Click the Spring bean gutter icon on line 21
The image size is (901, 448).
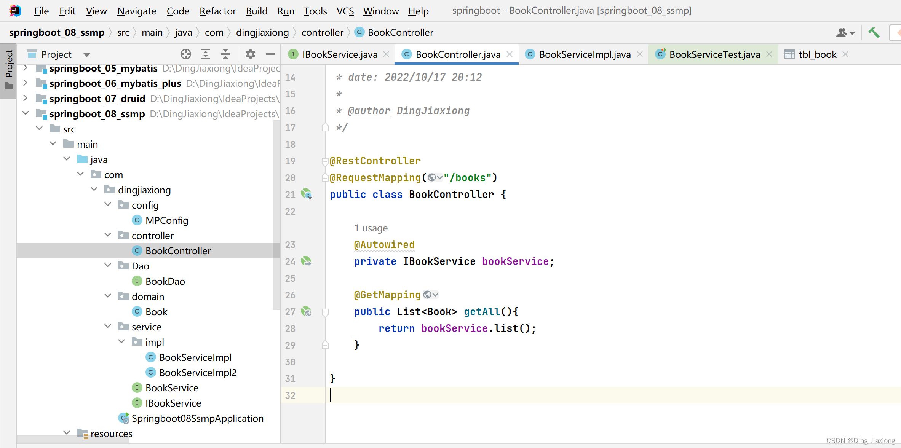(x=306, y=194)
